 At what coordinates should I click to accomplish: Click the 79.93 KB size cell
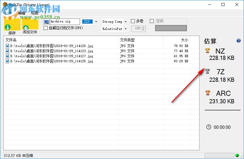point(181,46)
